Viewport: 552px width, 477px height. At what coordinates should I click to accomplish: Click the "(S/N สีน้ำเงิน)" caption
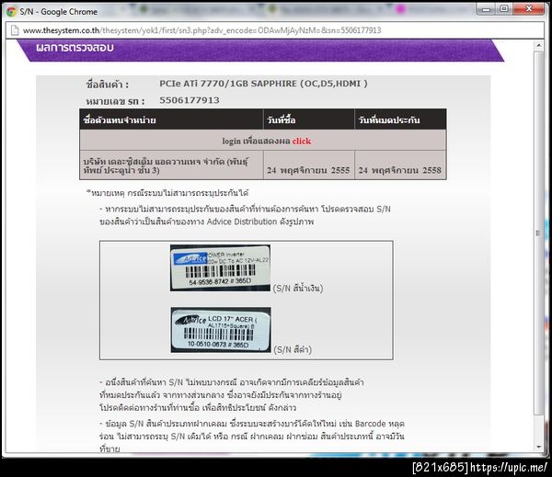coord(298,288)
